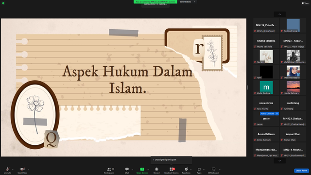
Task: Start video with the camera icon
Action: point(22,169)
